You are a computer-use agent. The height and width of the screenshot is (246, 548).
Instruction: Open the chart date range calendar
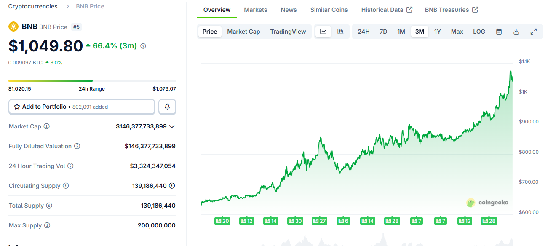[x=499, y=32]
